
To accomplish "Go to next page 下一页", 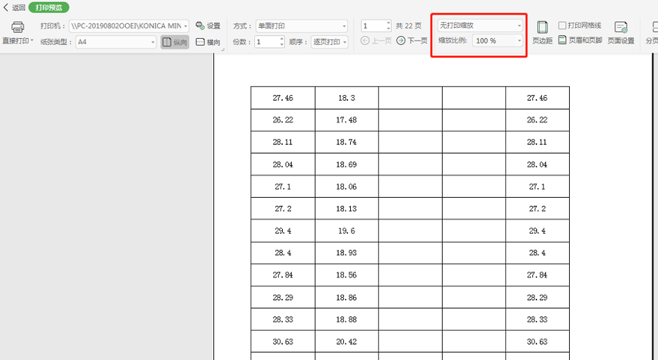I will tap(412, 41).
